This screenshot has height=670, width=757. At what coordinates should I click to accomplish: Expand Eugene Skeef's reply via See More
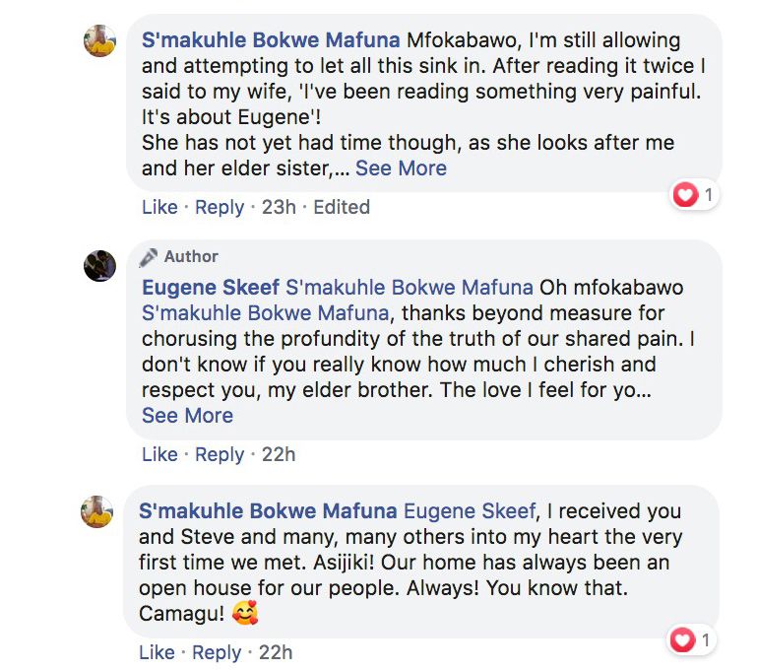(187, 416)
